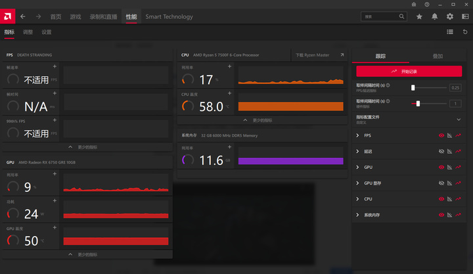473x274 pixels.
Task: Select the 设置 sub-tab
Action: (47, 32)
